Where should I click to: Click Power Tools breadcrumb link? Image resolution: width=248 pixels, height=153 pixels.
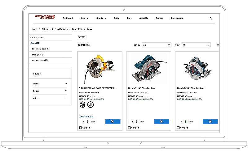pyautogui.click(x=77, y=29)
